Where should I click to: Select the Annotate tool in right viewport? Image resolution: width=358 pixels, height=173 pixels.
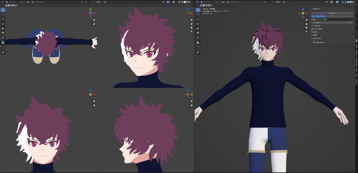pyautogui.click(x=198, y=38)
